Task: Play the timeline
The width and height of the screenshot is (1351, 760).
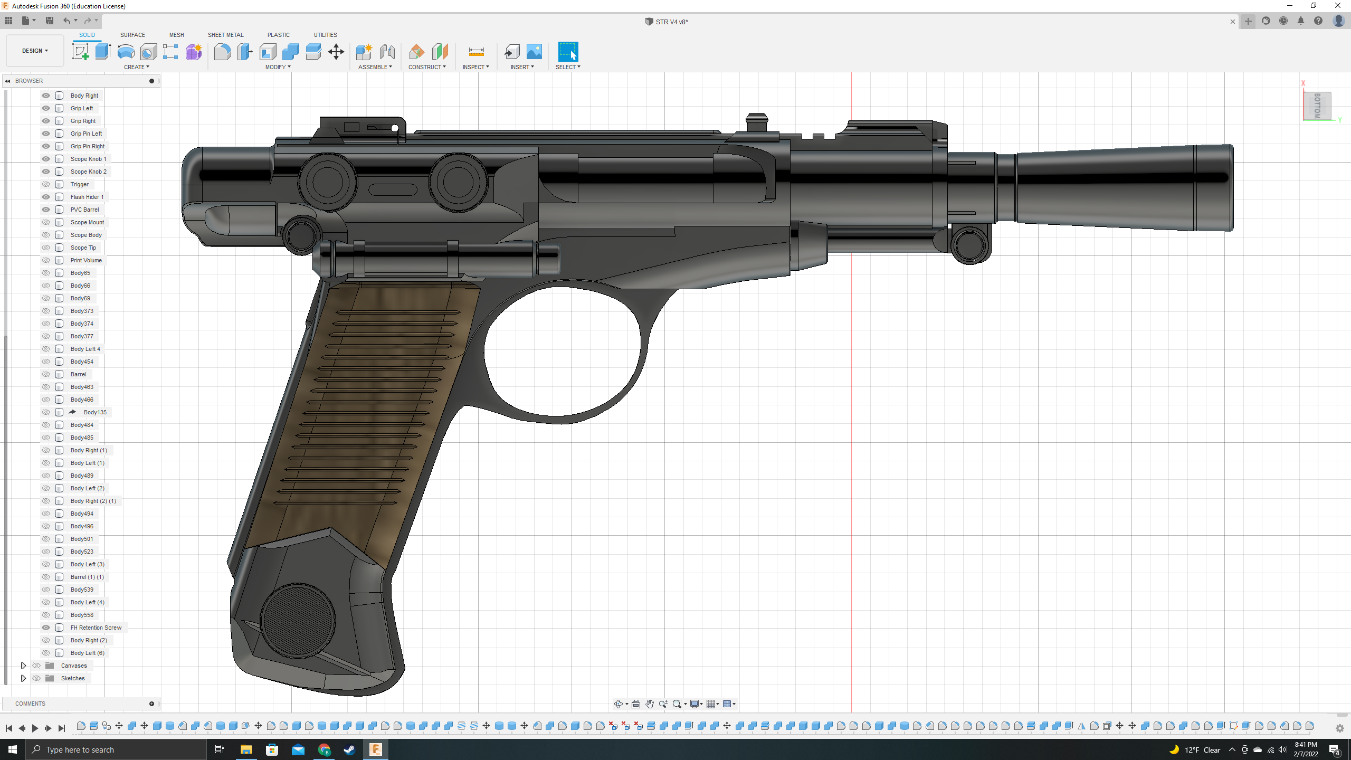Action: [x=35, y=728]
